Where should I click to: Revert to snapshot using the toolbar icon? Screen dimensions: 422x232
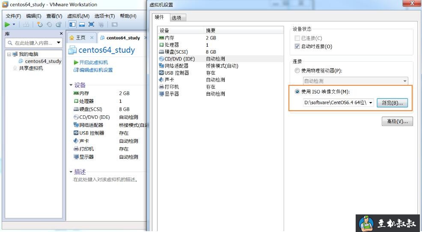coord(49,24)
